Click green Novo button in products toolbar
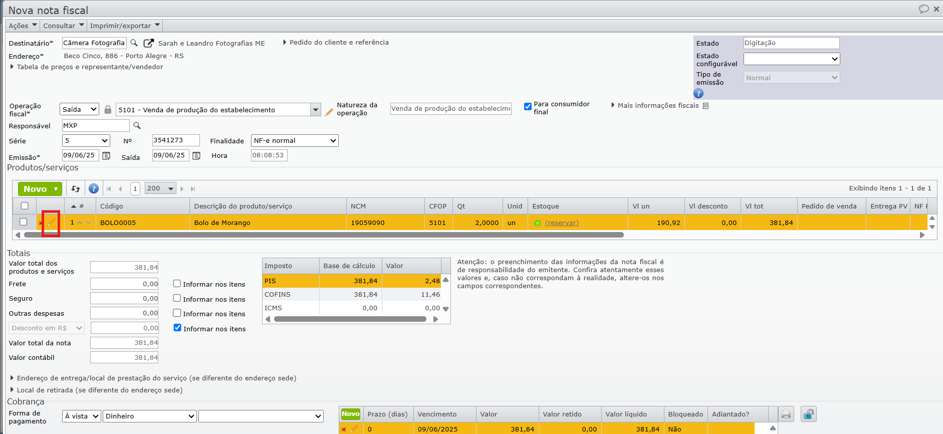 35,189
